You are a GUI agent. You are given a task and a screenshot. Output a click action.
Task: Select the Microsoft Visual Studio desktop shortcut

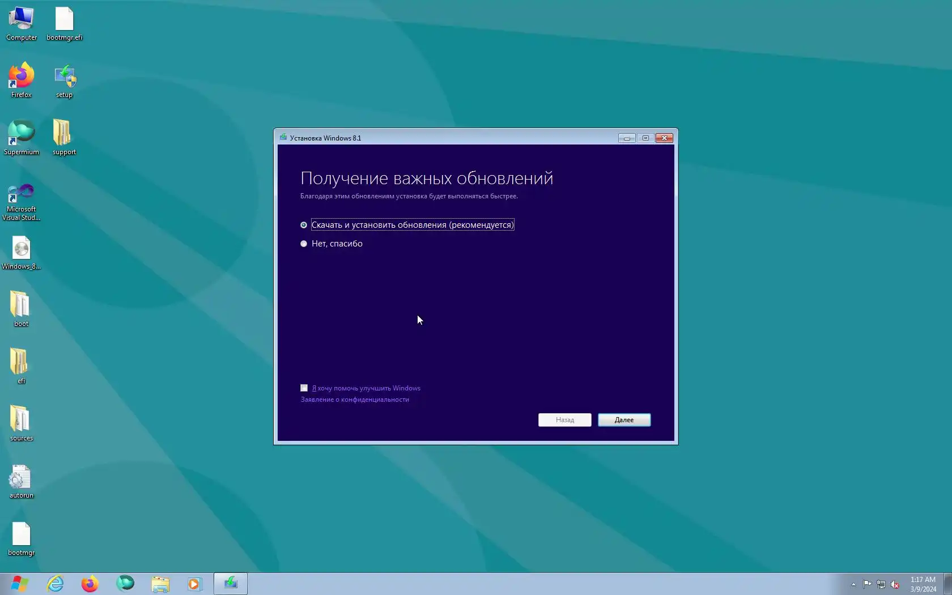22,202
